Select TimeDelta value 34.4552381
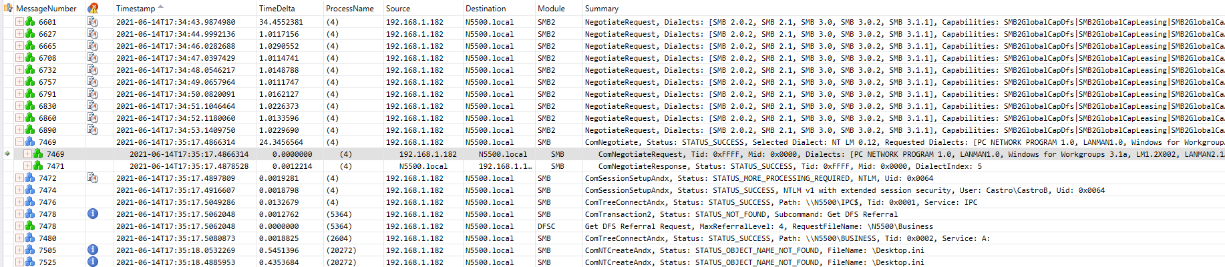This screenshot has width=1225, height=267. (x=281, y=22)
